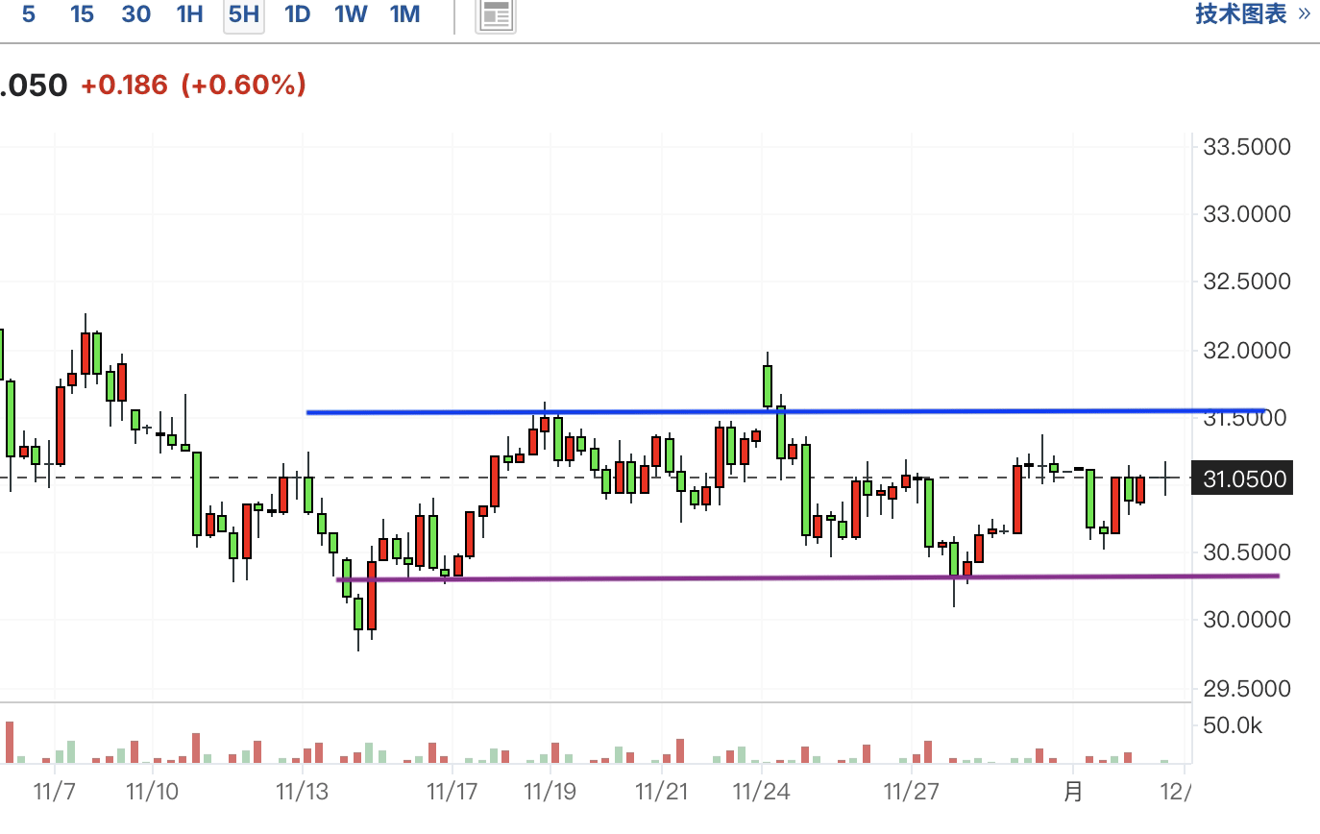Click the blue resistance line
This screenshot has width=1320, height=834.
785,411
